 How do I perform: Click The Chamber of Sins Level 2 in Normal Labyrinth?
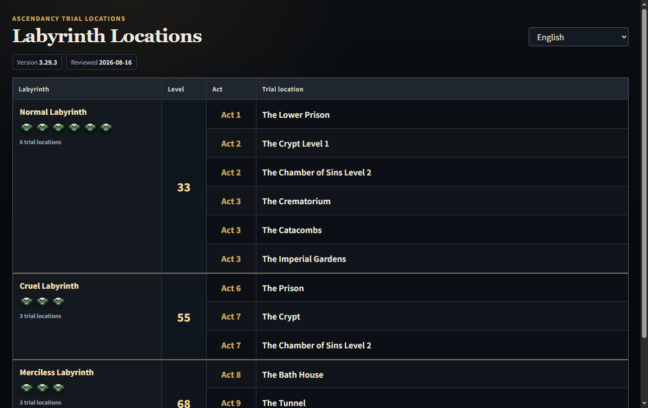point(317,172)
